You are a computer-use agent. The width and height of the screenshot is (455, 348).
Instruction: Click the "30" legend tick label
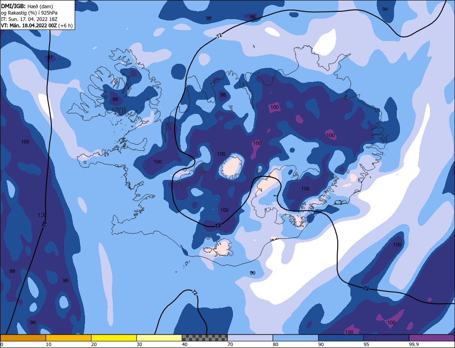click(139, 344)
